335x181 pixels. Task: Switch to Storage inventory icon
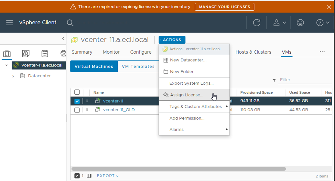[45, 54]
